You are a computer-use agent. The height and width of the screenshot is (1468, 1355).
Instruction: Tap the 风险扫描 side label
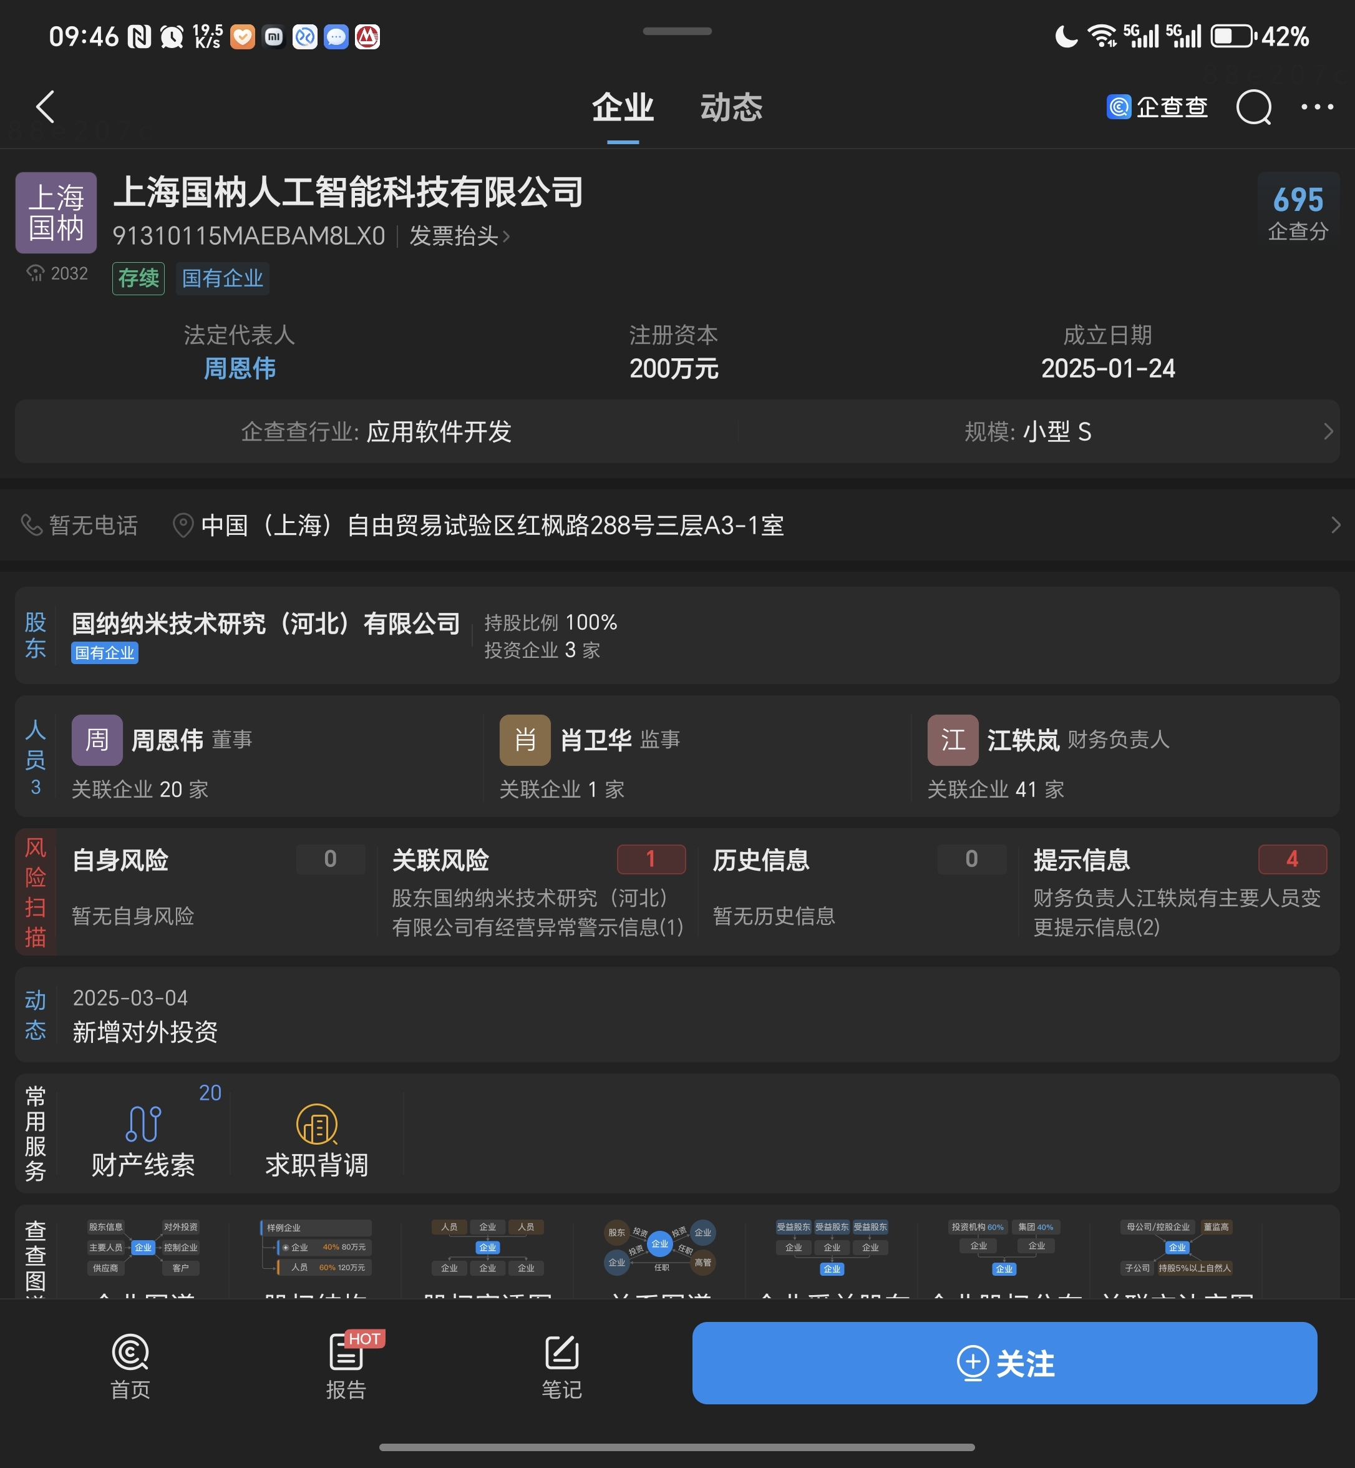pyautogui.click(x=35, y=891)
